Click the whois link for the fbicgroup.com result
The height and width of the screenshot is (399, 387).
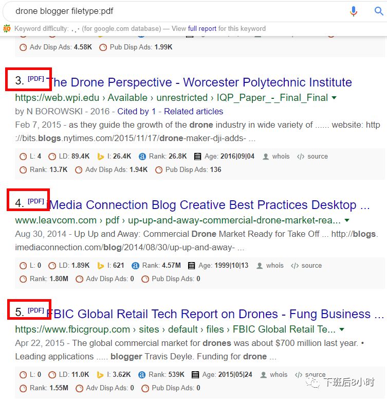(x=279, y=375)
